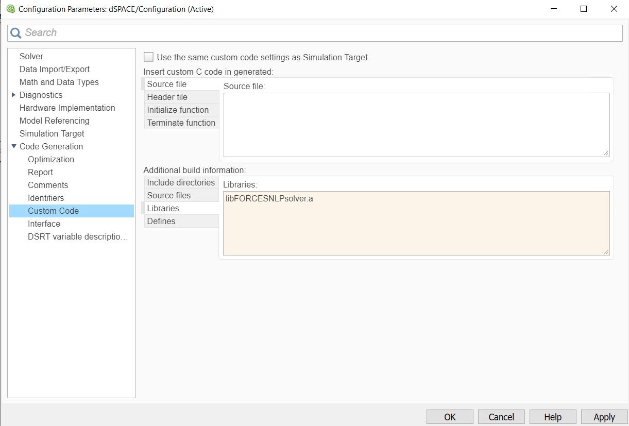Open Help for configuration parameters
The image size is (629, 426).
(552, 417)
